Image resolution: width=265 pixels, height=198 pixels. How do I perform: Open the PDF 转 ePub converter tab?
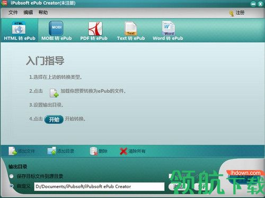pos(94,30)
